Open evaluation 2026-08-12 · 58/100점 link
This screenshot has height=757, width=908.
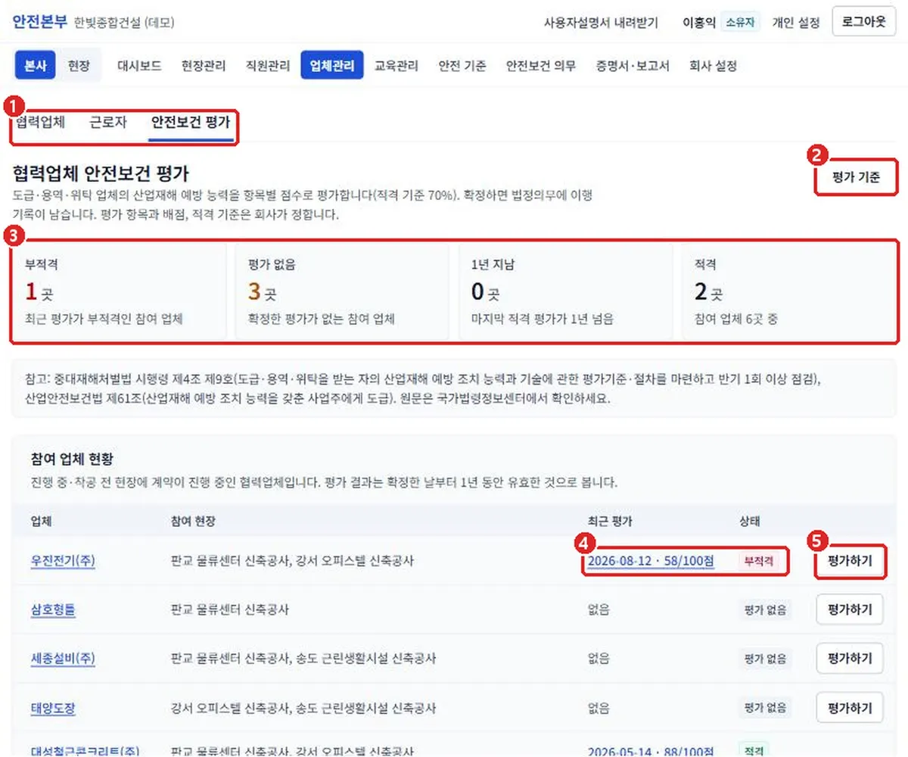pos(651,561)
